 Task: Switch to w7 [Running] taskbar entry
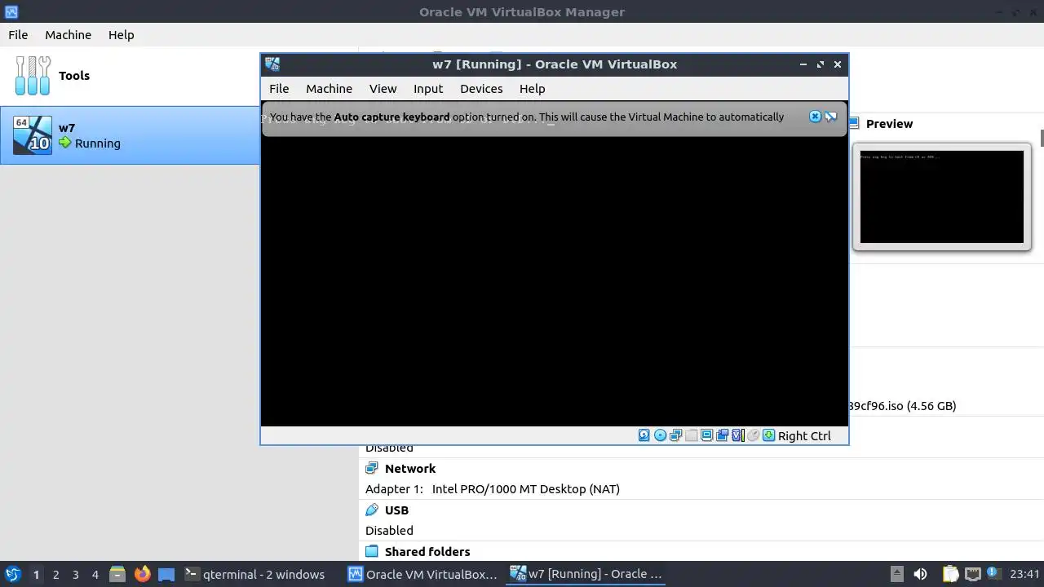(x=586, y=574)
